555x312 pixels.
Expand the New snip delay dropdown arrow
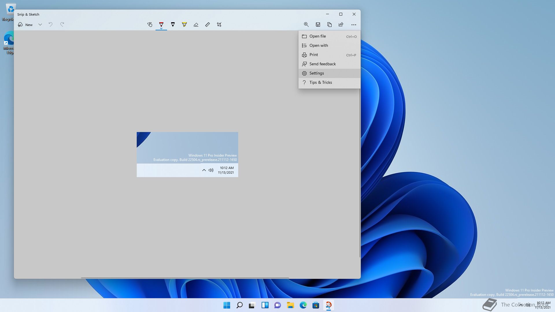click(x=40, y=25)
